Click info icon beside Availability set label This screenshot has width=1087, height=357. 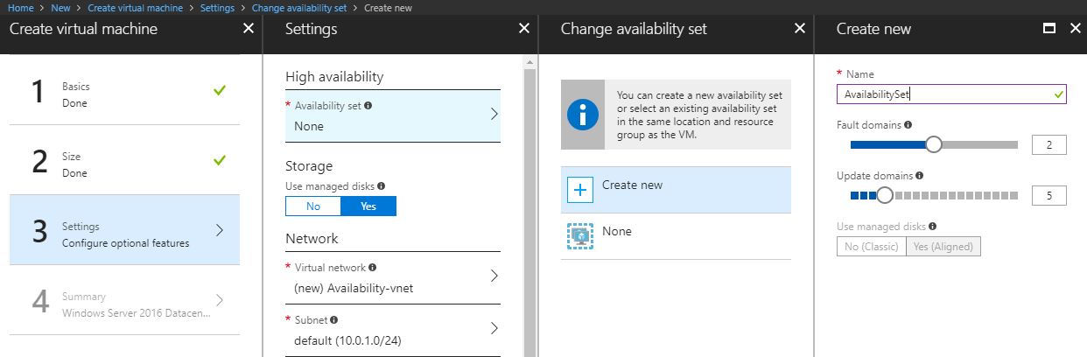tap(368, 106)
